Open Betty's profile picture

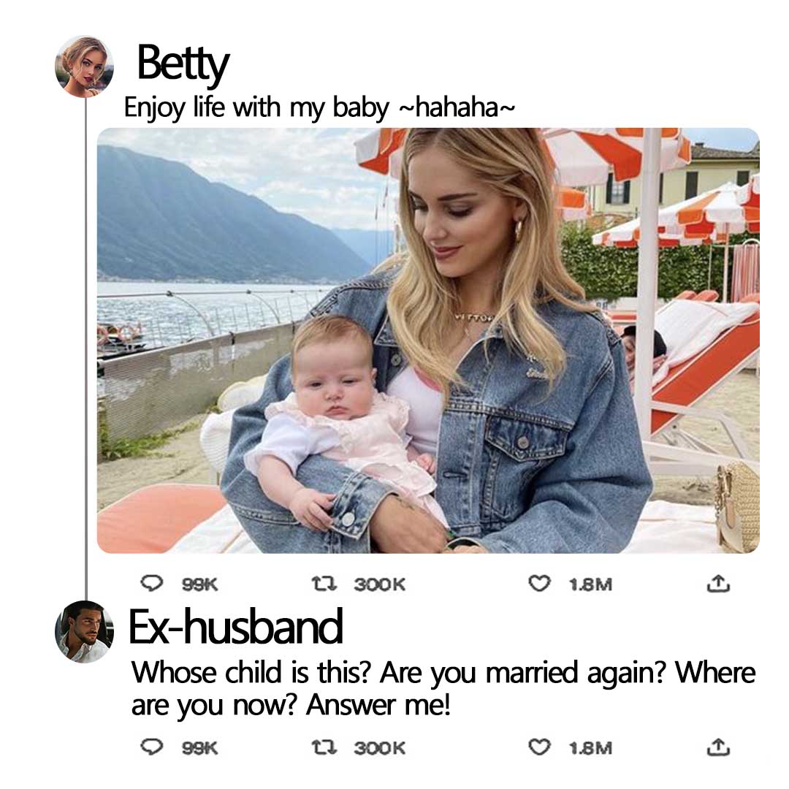(x=84, y=66)
